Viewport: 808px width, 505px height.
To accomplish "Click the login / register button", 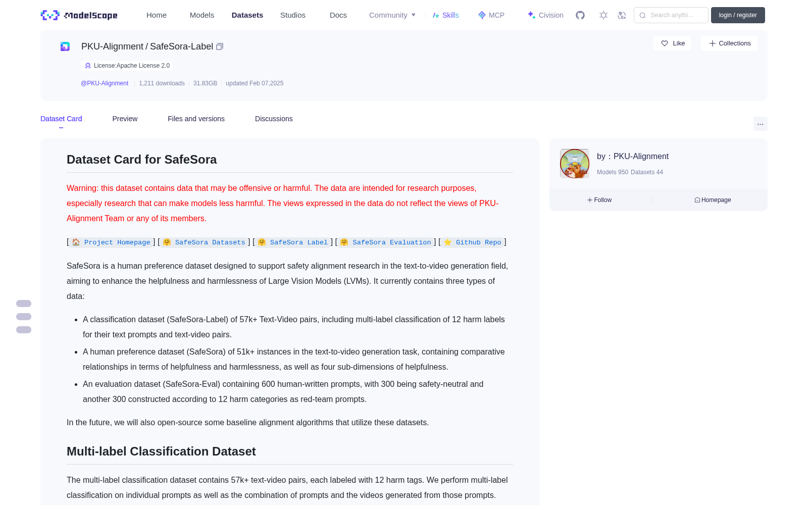I will (x=738, y=15).
